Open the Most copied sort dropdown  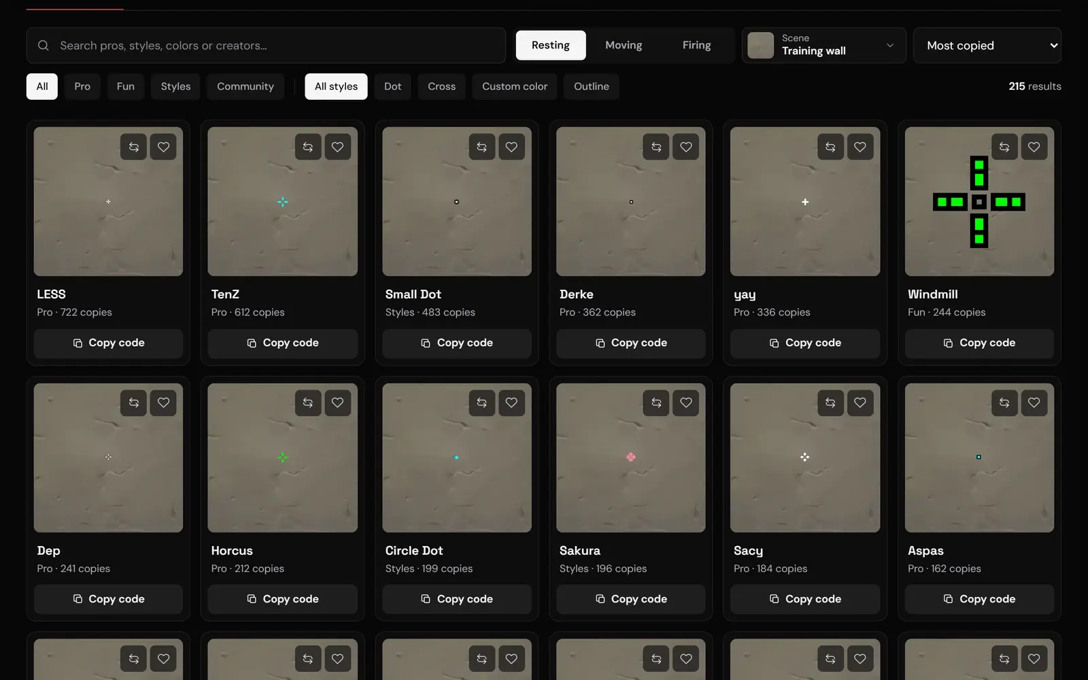click(987, 46)
